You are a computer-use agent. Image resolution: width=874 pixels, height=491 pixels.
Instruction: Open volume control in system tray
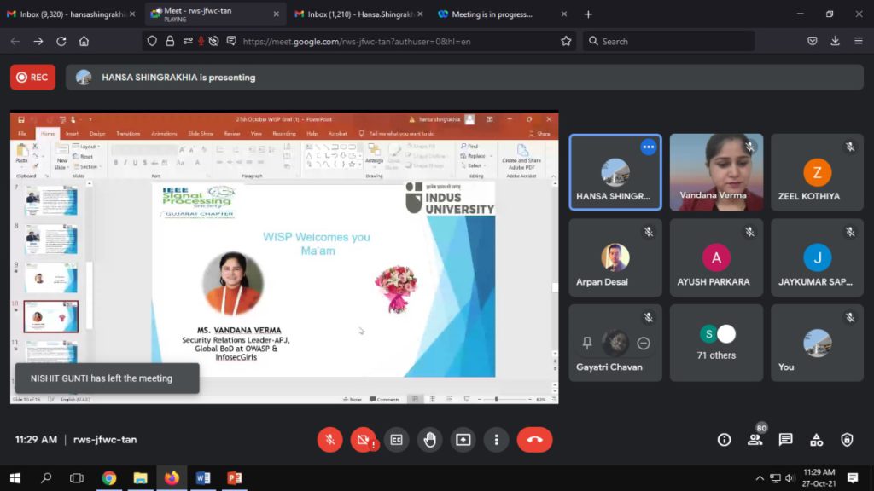(x=790, y=477)
